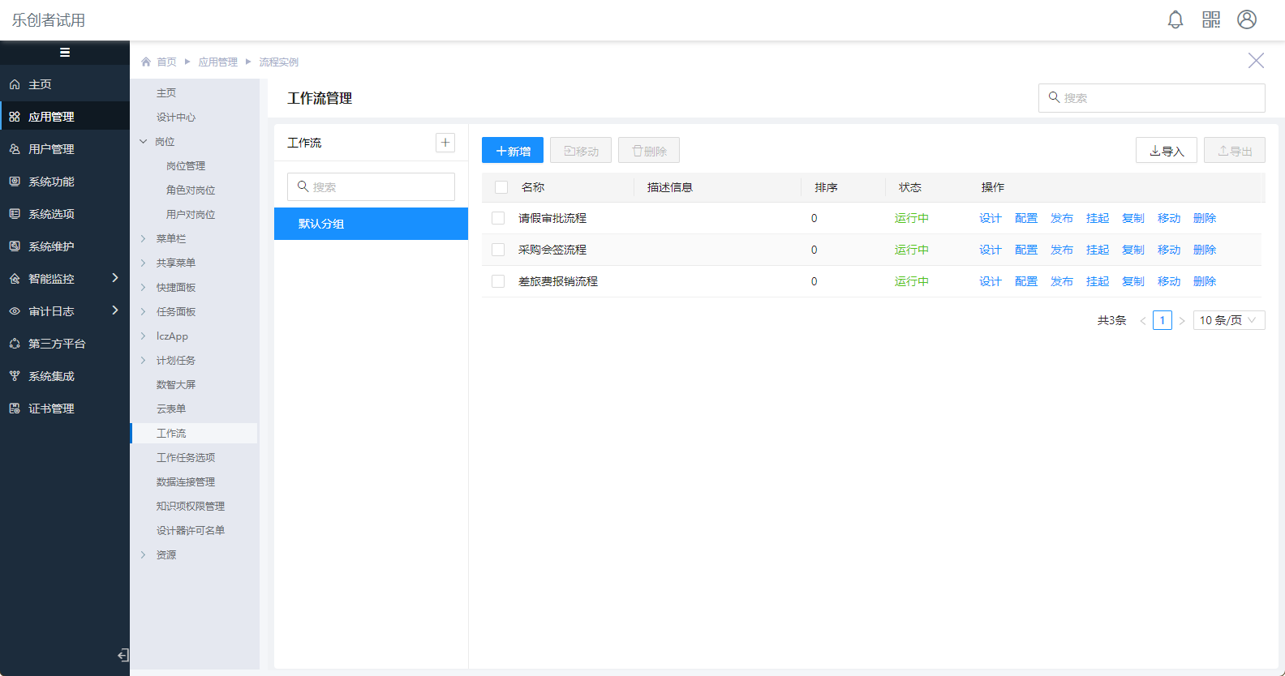This screenshot has height=676, width=1285.
Task: Select 用户管理 in the left sidebar
Action: click(x=51, y=149)
